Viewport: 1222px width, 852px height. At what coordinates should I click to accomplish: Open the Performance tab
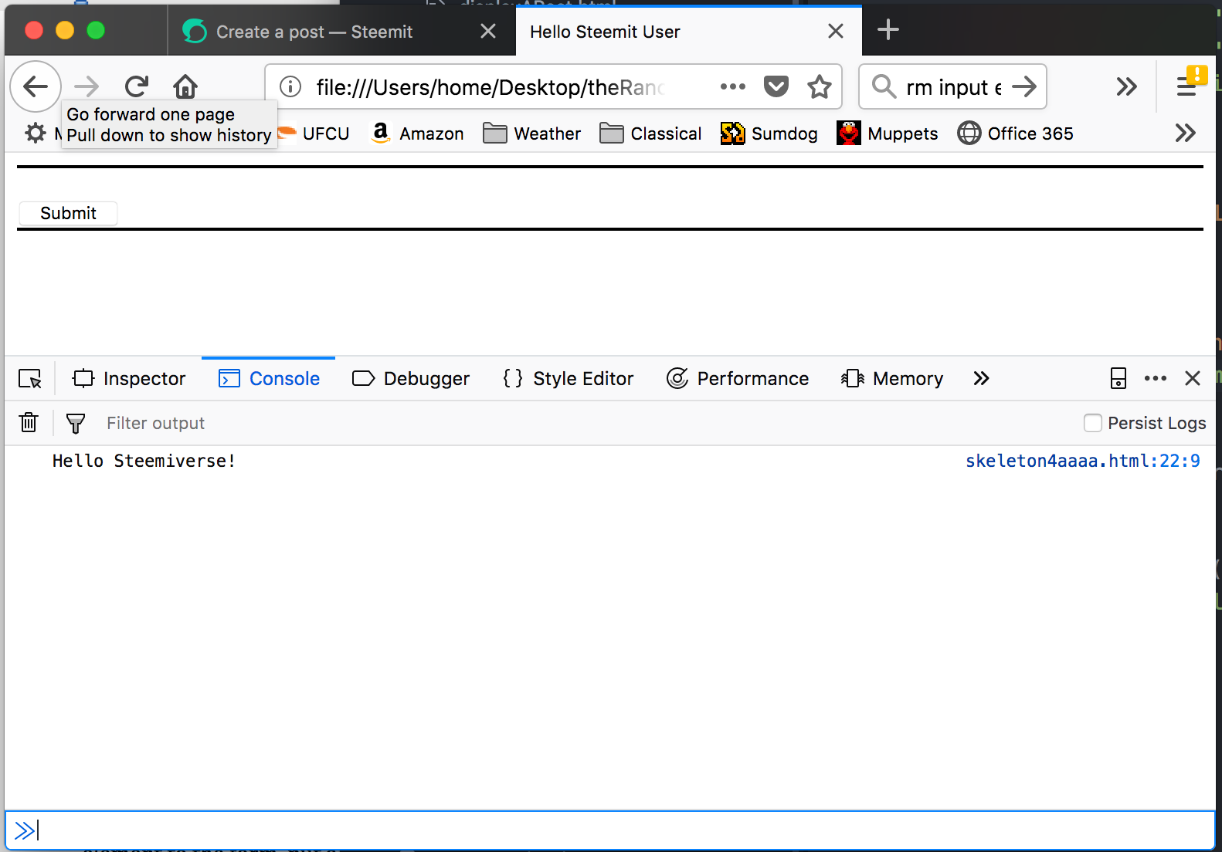tap(738, 378)
